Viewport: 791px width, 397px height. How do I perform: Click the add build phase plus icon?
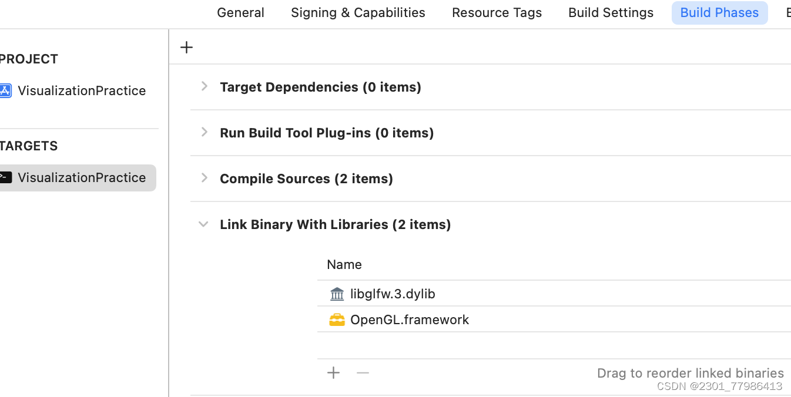pos(186,47)
